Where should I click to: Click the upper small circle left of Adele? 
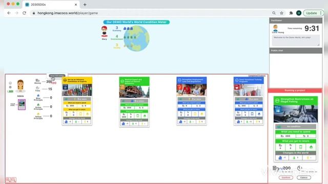coord(10,83)
